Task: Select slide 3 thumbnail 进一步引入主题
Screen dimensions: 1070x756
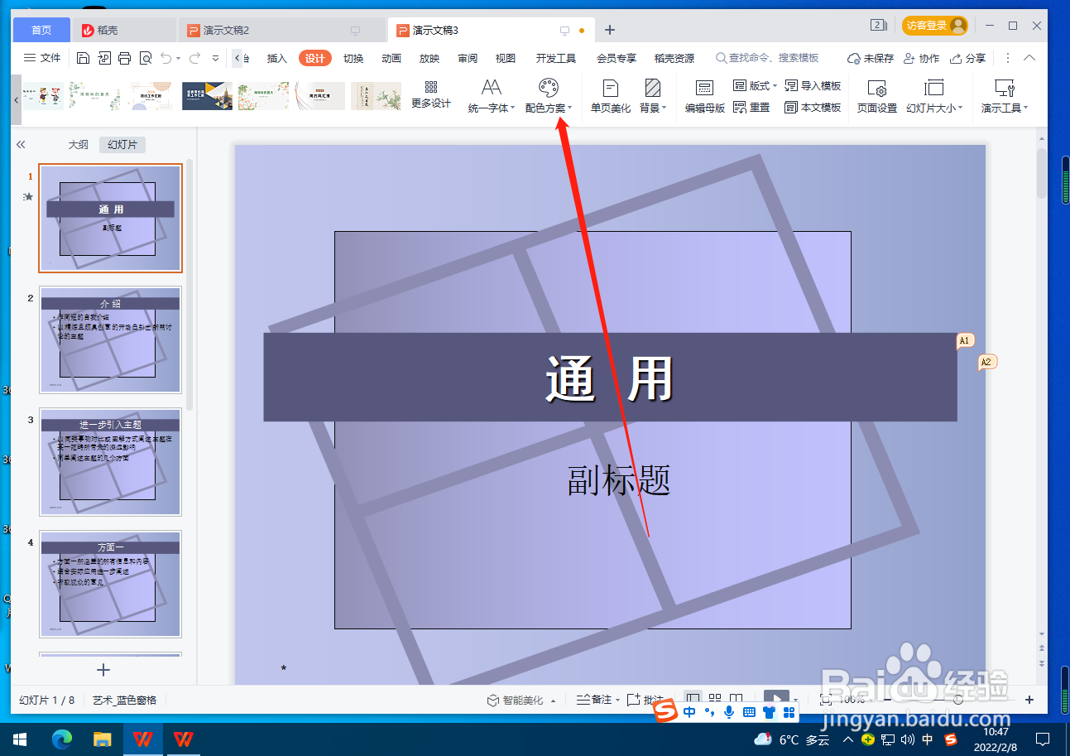Action: click(110, 462)
